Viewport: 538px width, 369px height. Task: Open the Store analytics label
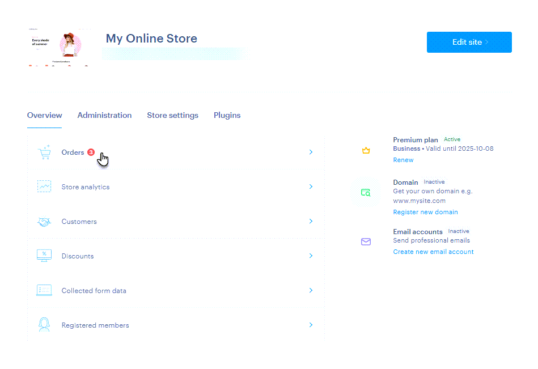(86, 187)
